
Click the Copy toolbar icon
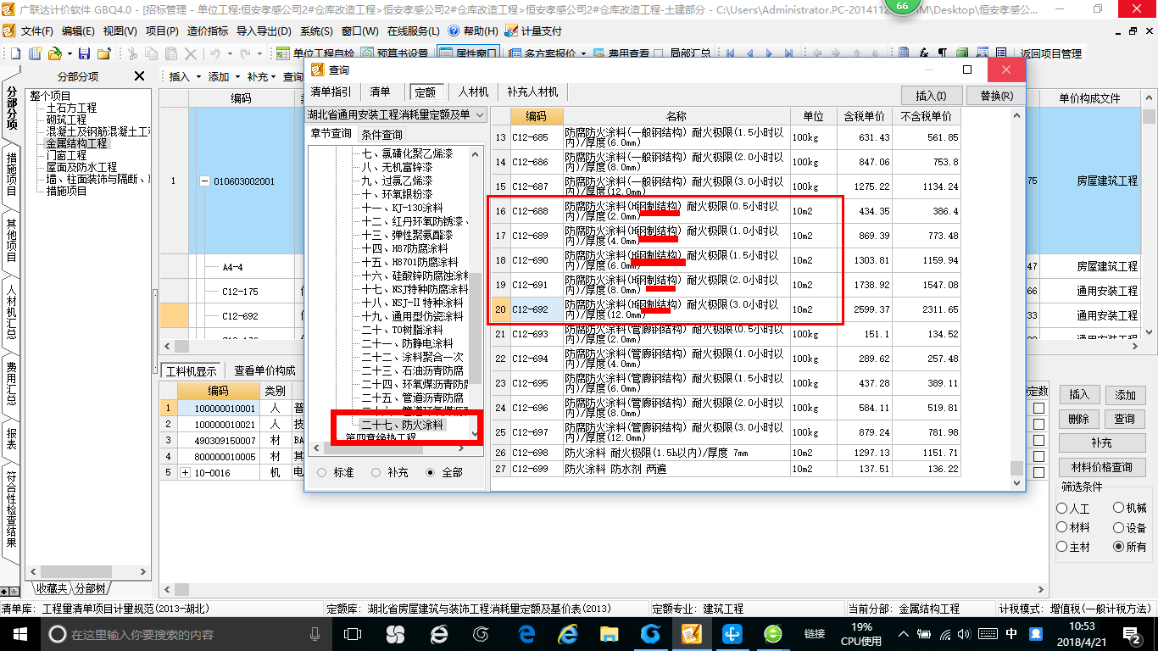(151, 53)
